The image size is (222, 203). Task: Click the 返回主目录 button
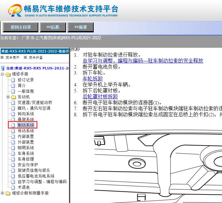[20, 27]
